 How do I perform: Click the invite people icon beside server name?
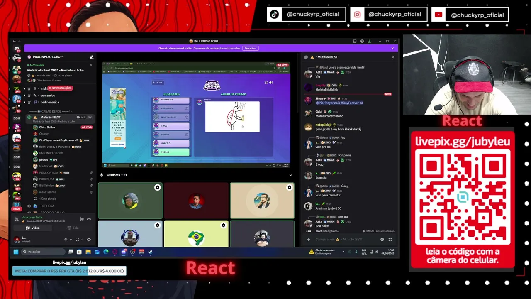click(x=91, y=57)
